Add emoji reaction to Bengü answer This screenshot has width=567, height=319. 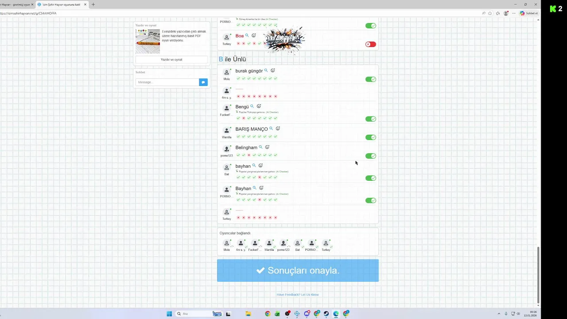[x=259, y=106]
